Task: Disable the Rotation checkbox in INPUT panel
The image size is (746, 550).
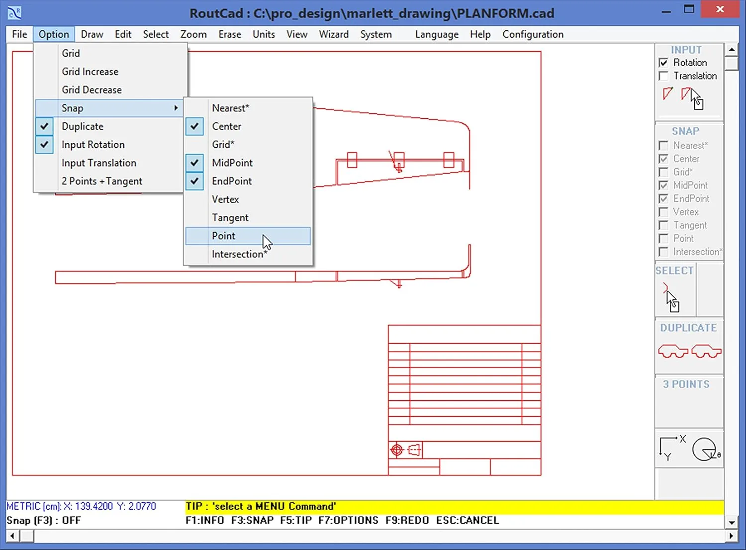Action: click(x=664, y=62)
